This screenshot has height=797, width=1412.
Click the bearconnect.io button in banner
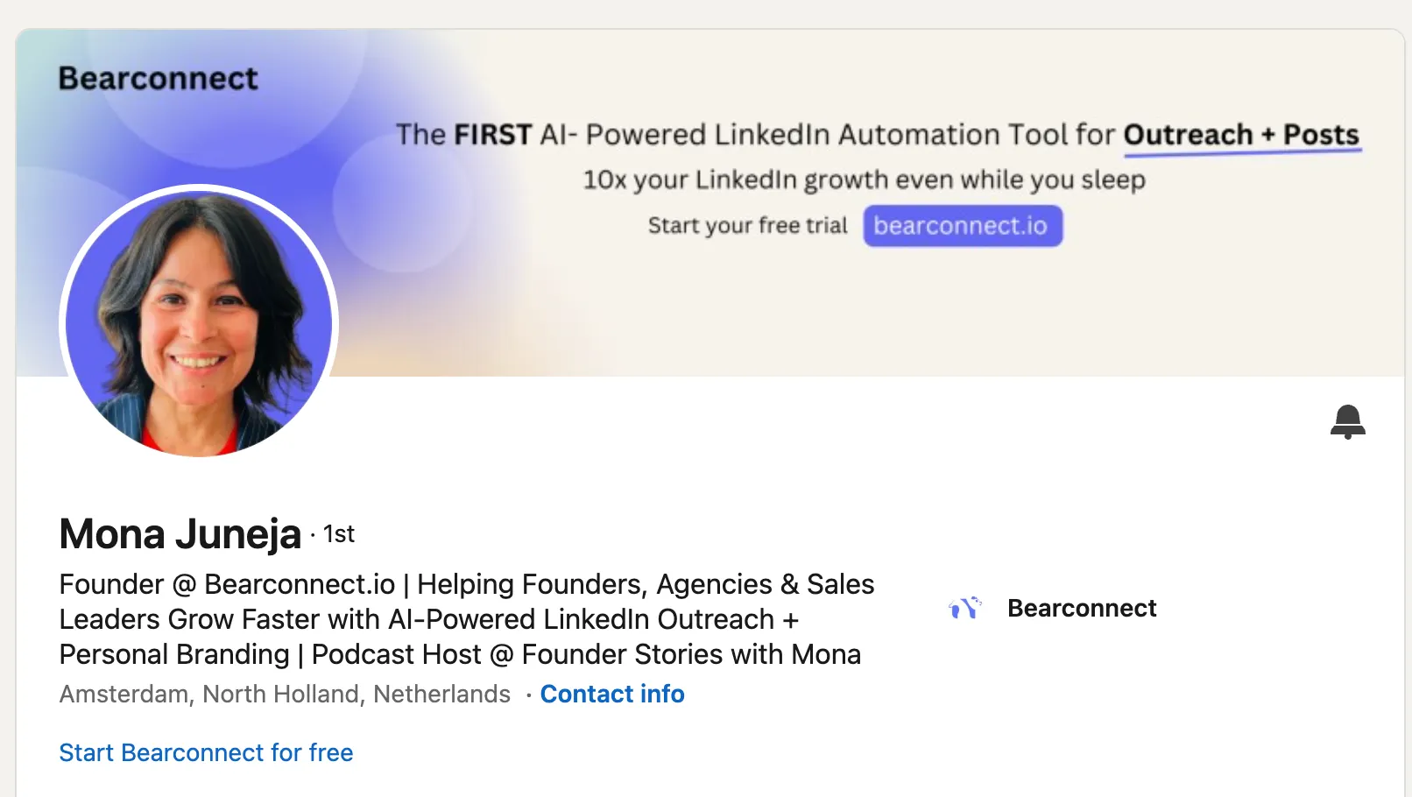[962, 226]
